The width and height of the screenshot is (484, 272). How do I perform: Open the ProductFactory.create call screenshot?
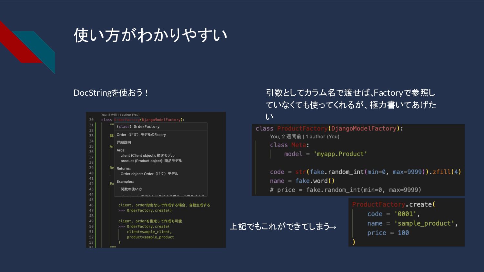(x=407, y=222)
